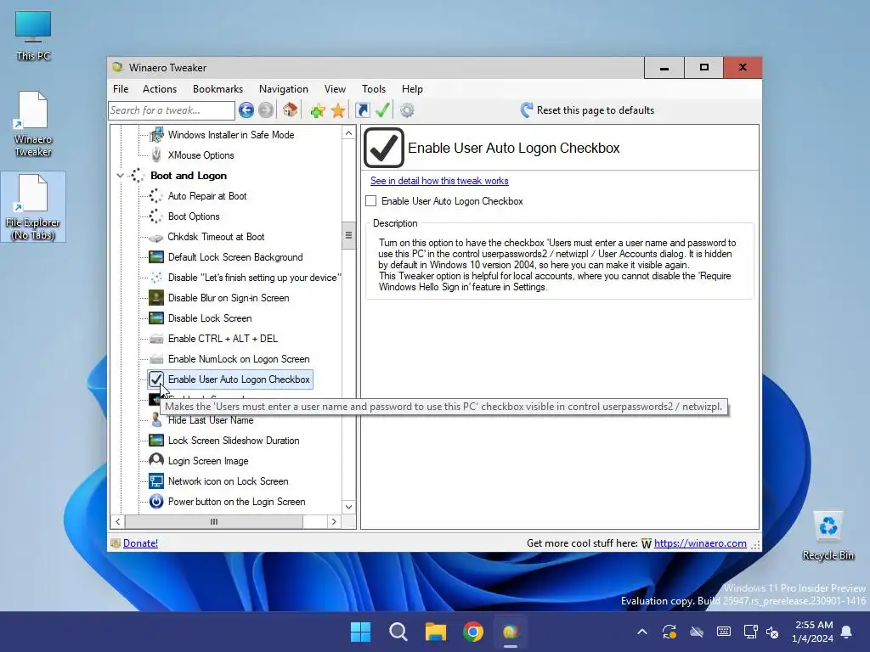Open Google Chrome from the taskbar

click(x=472, y=632)
